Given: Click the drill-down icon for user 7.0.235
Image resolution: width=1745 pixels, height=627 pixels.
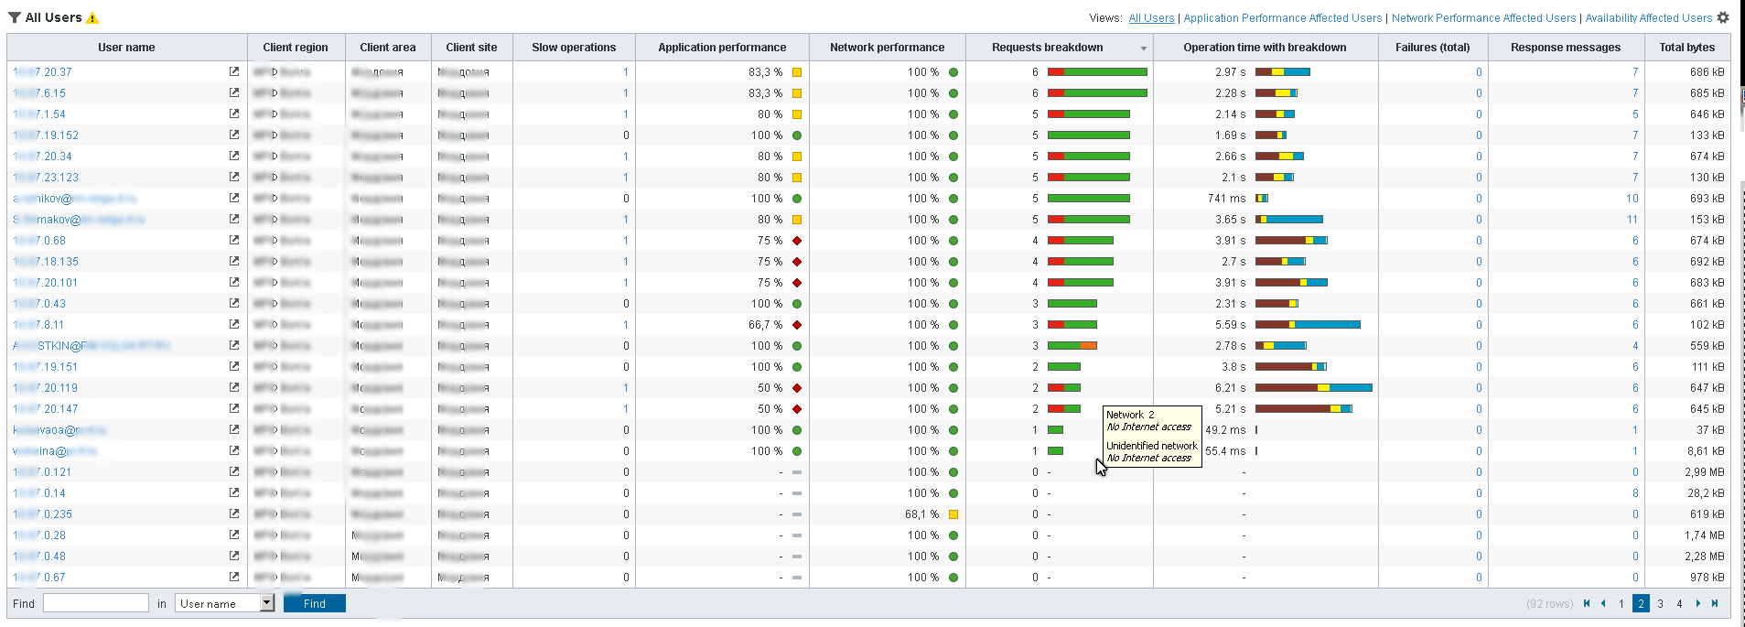Looking at the screenshot, I should click(x=234, y=513).
